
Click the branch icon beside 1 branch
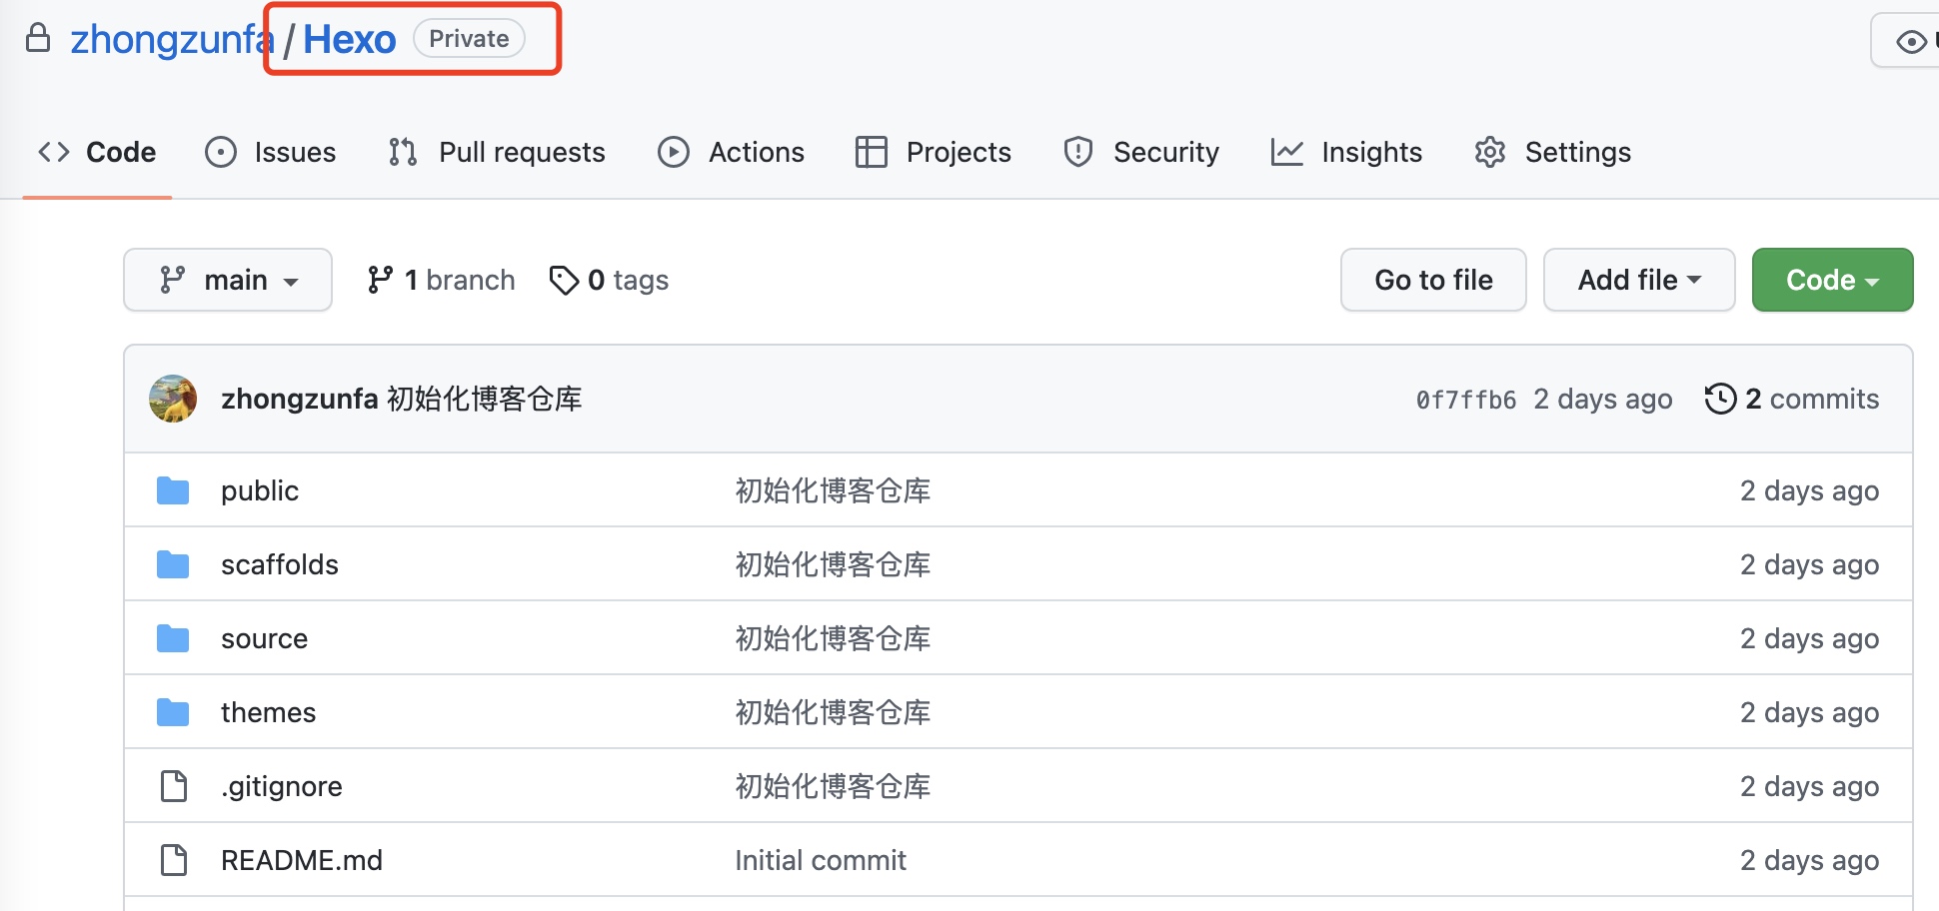coord(380,281)
